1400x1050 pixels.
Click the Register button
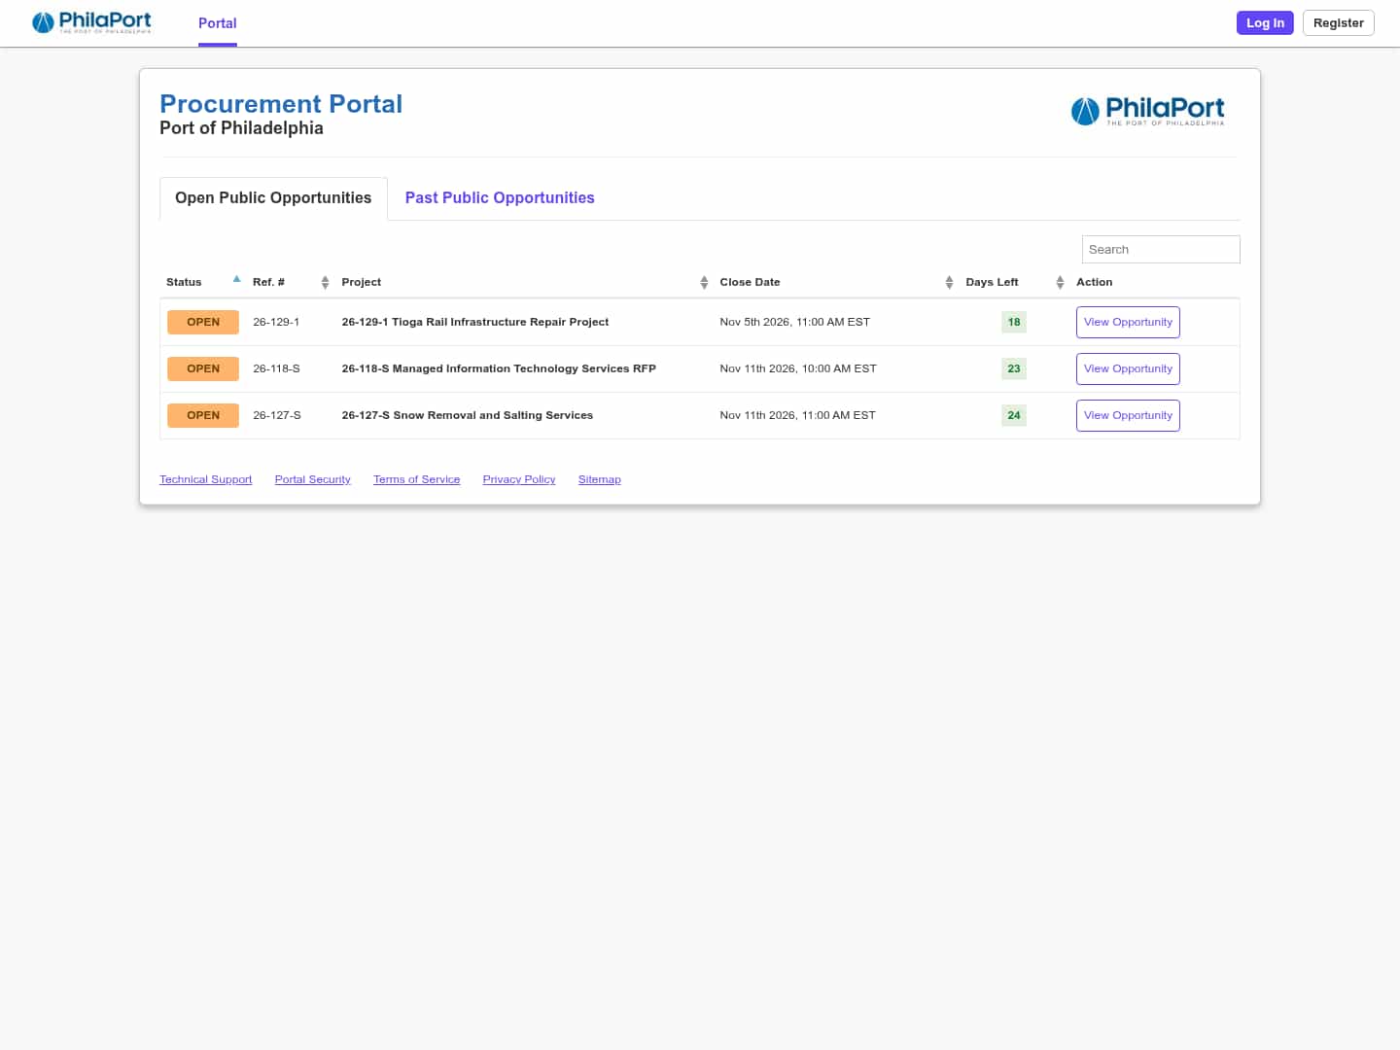click(1339, 23)
